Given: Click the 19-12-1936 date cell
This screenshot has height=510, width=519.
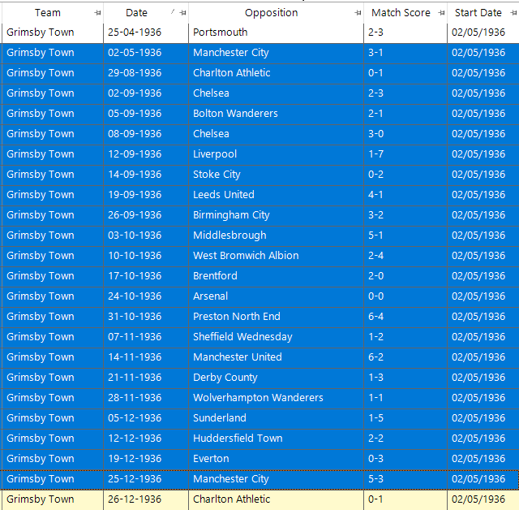Looking at the screenshot, I should pyautogui.click(x=146, y=459).
